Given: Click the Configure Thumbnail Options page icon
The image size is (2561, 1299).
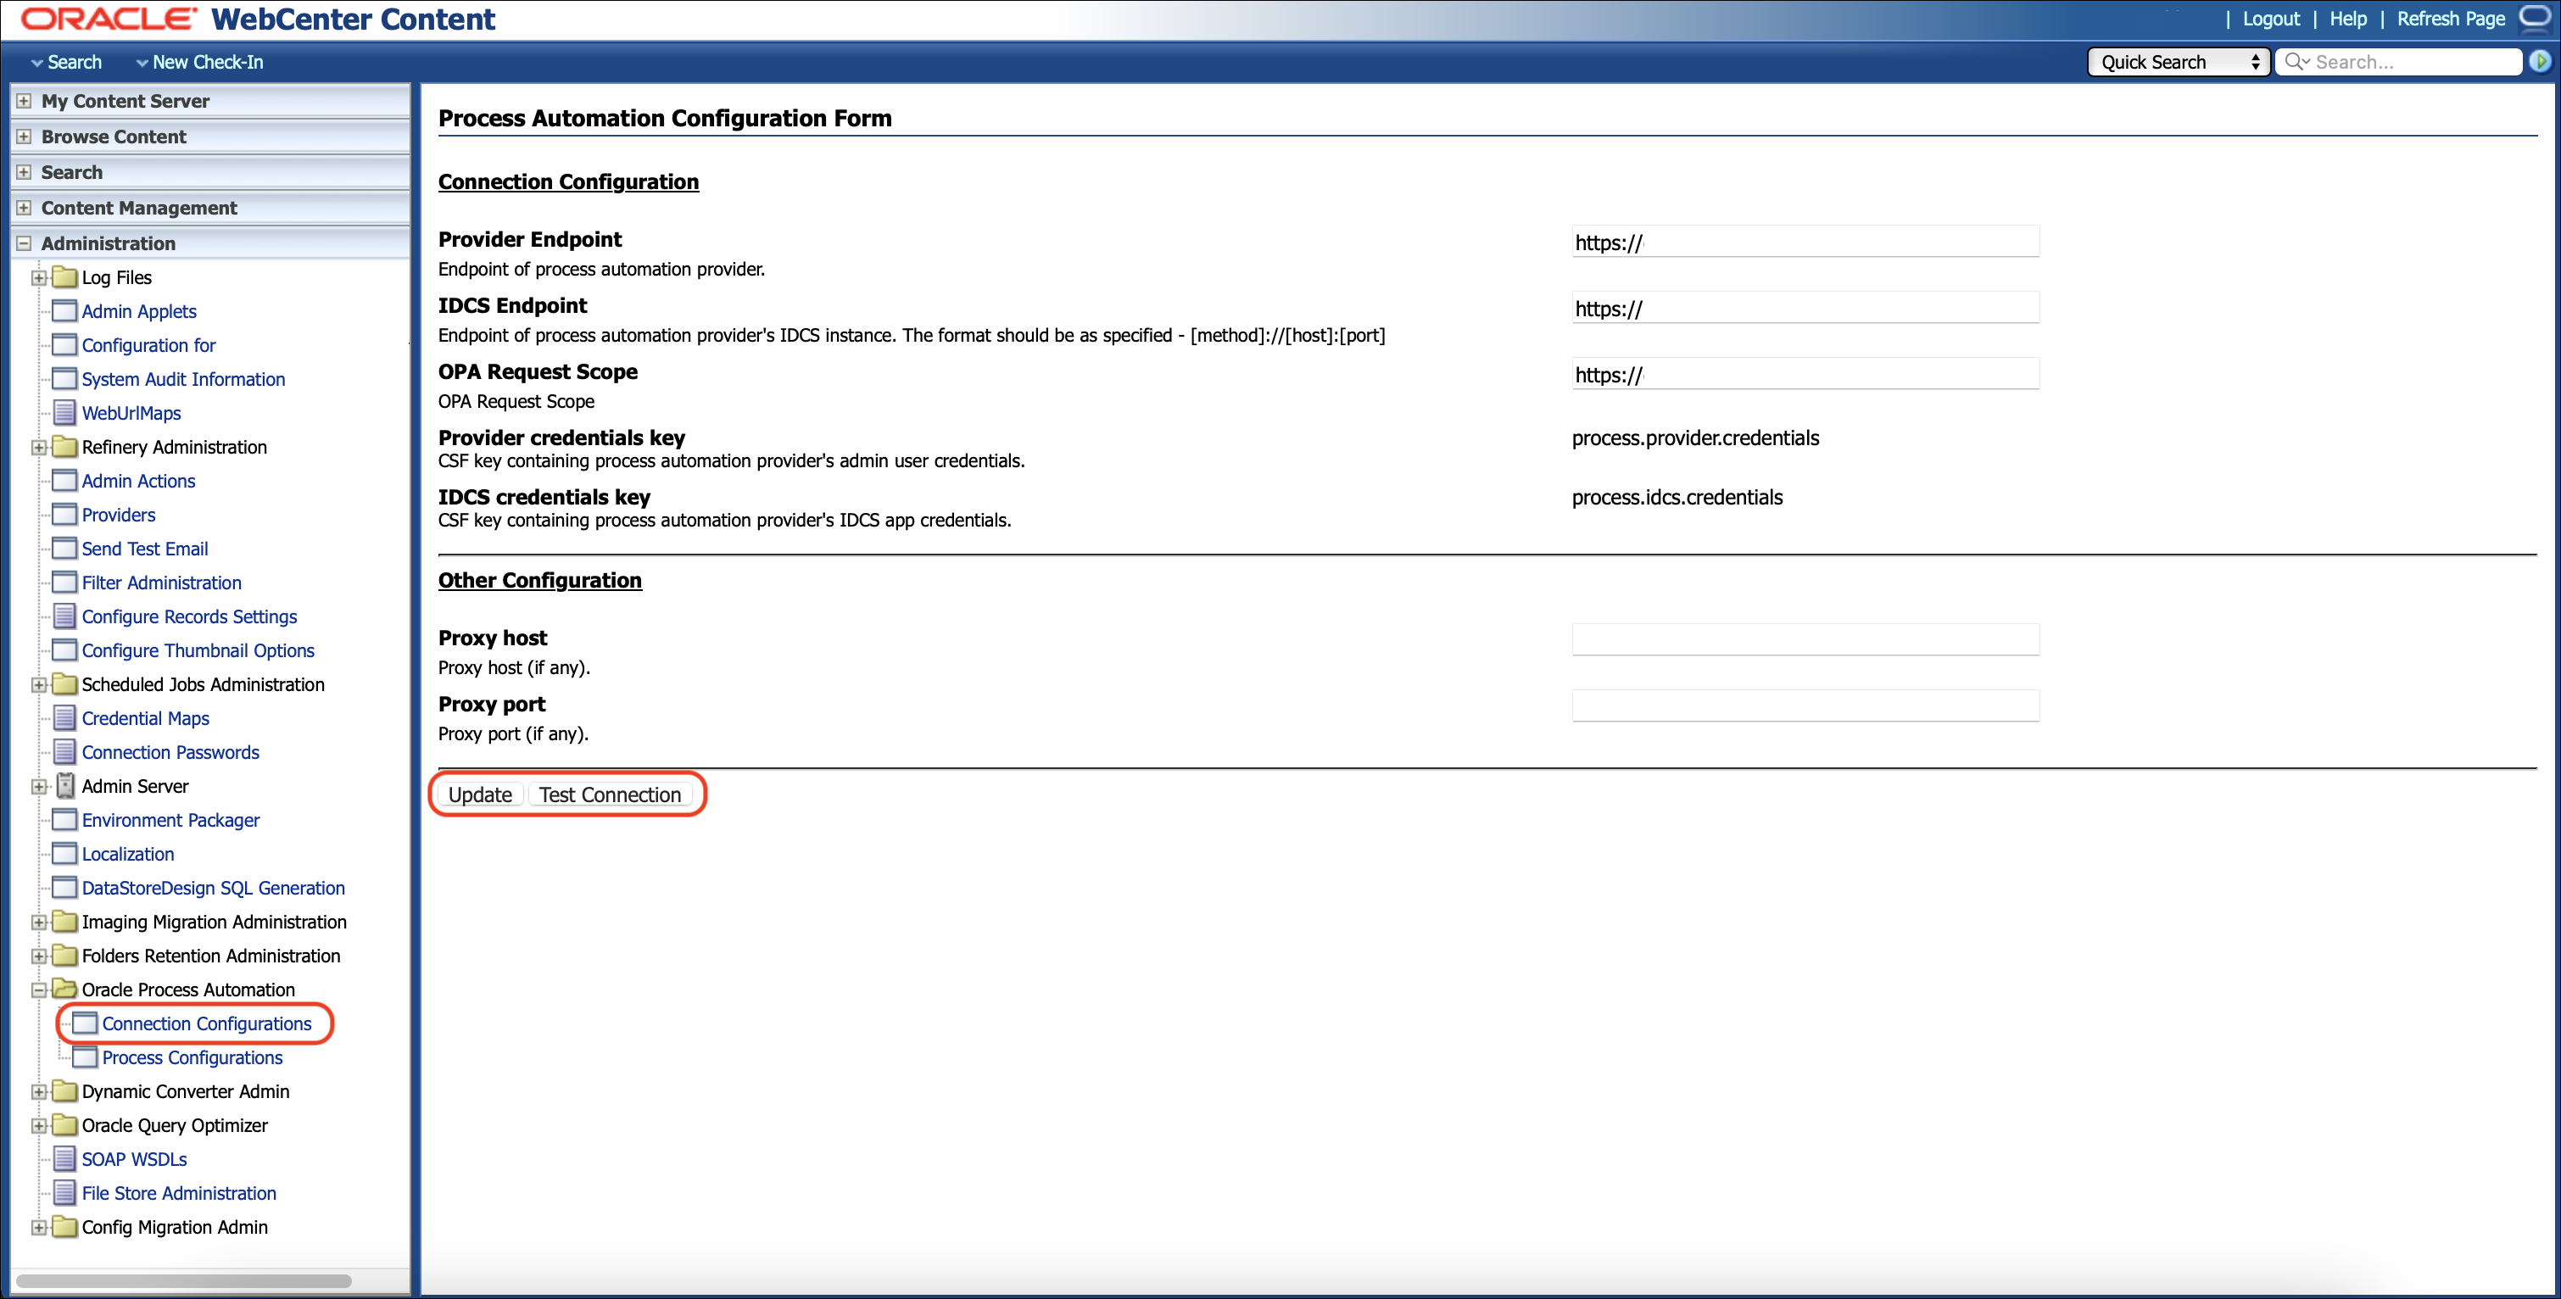Looking at the screenshot, I should (64, 650).
